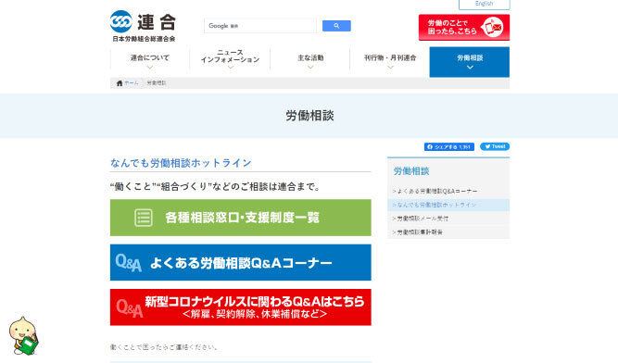Click the phone and mail icon in red banner
Viewport: 618px width, 363px height.
coord(492,27)
